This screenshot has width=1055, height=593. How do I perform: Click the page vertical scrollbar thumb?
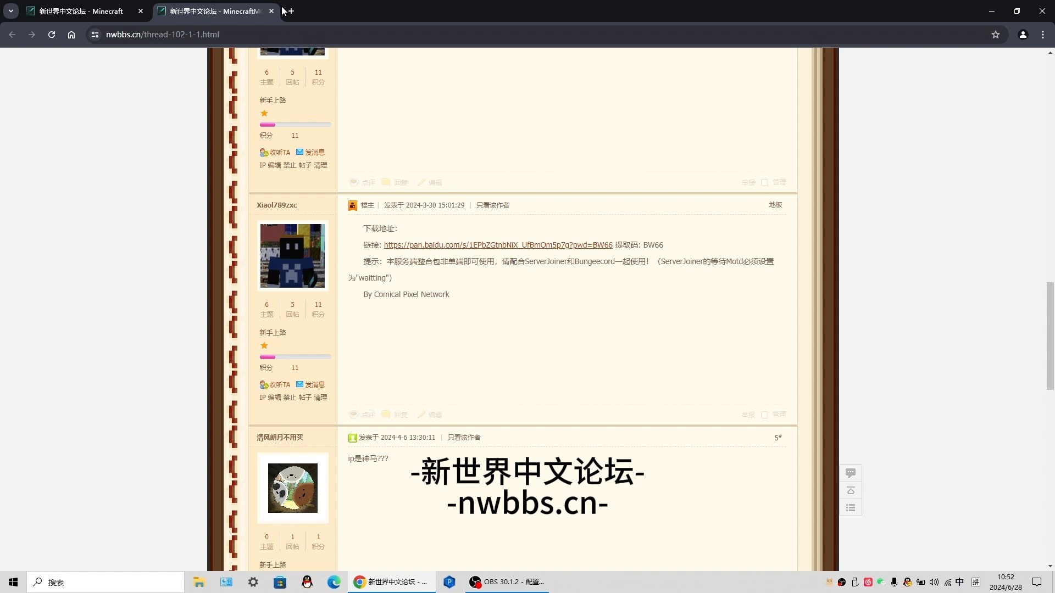[1050, 335]
